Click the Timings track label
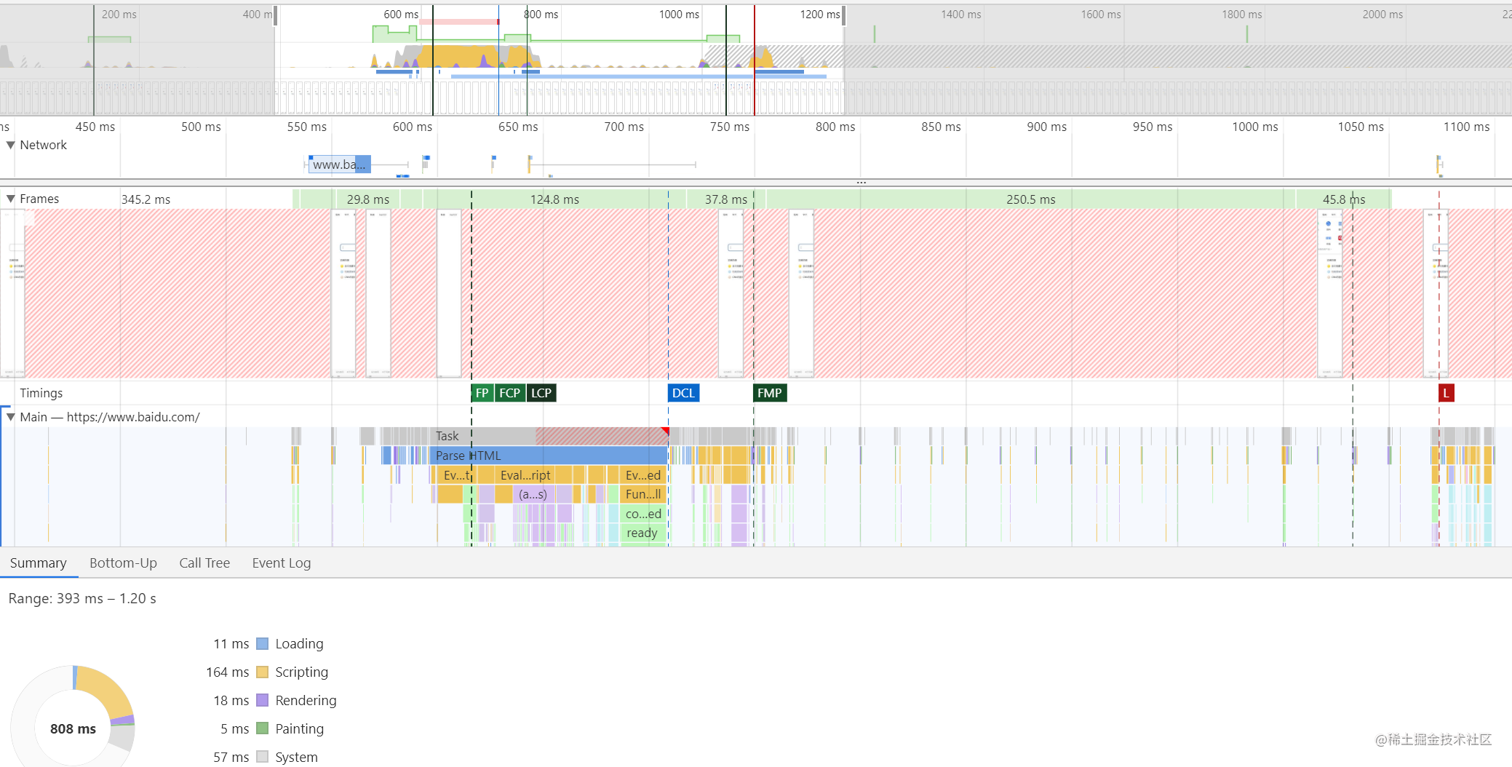The height and width of the screenshot is (767, 1512). [x=41, y=393]
